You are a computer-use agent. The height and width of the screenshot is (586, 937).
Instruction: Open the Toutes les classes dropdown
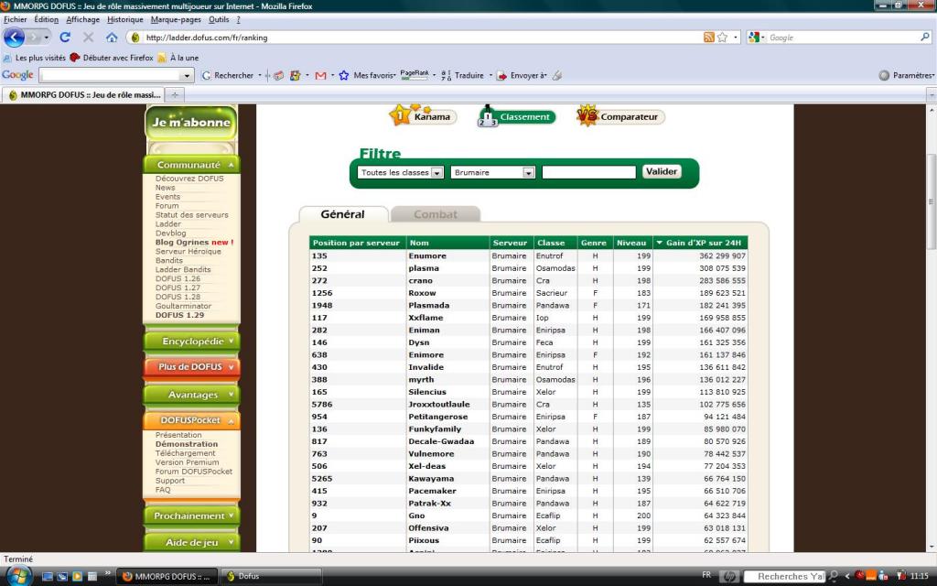(400, 172)
